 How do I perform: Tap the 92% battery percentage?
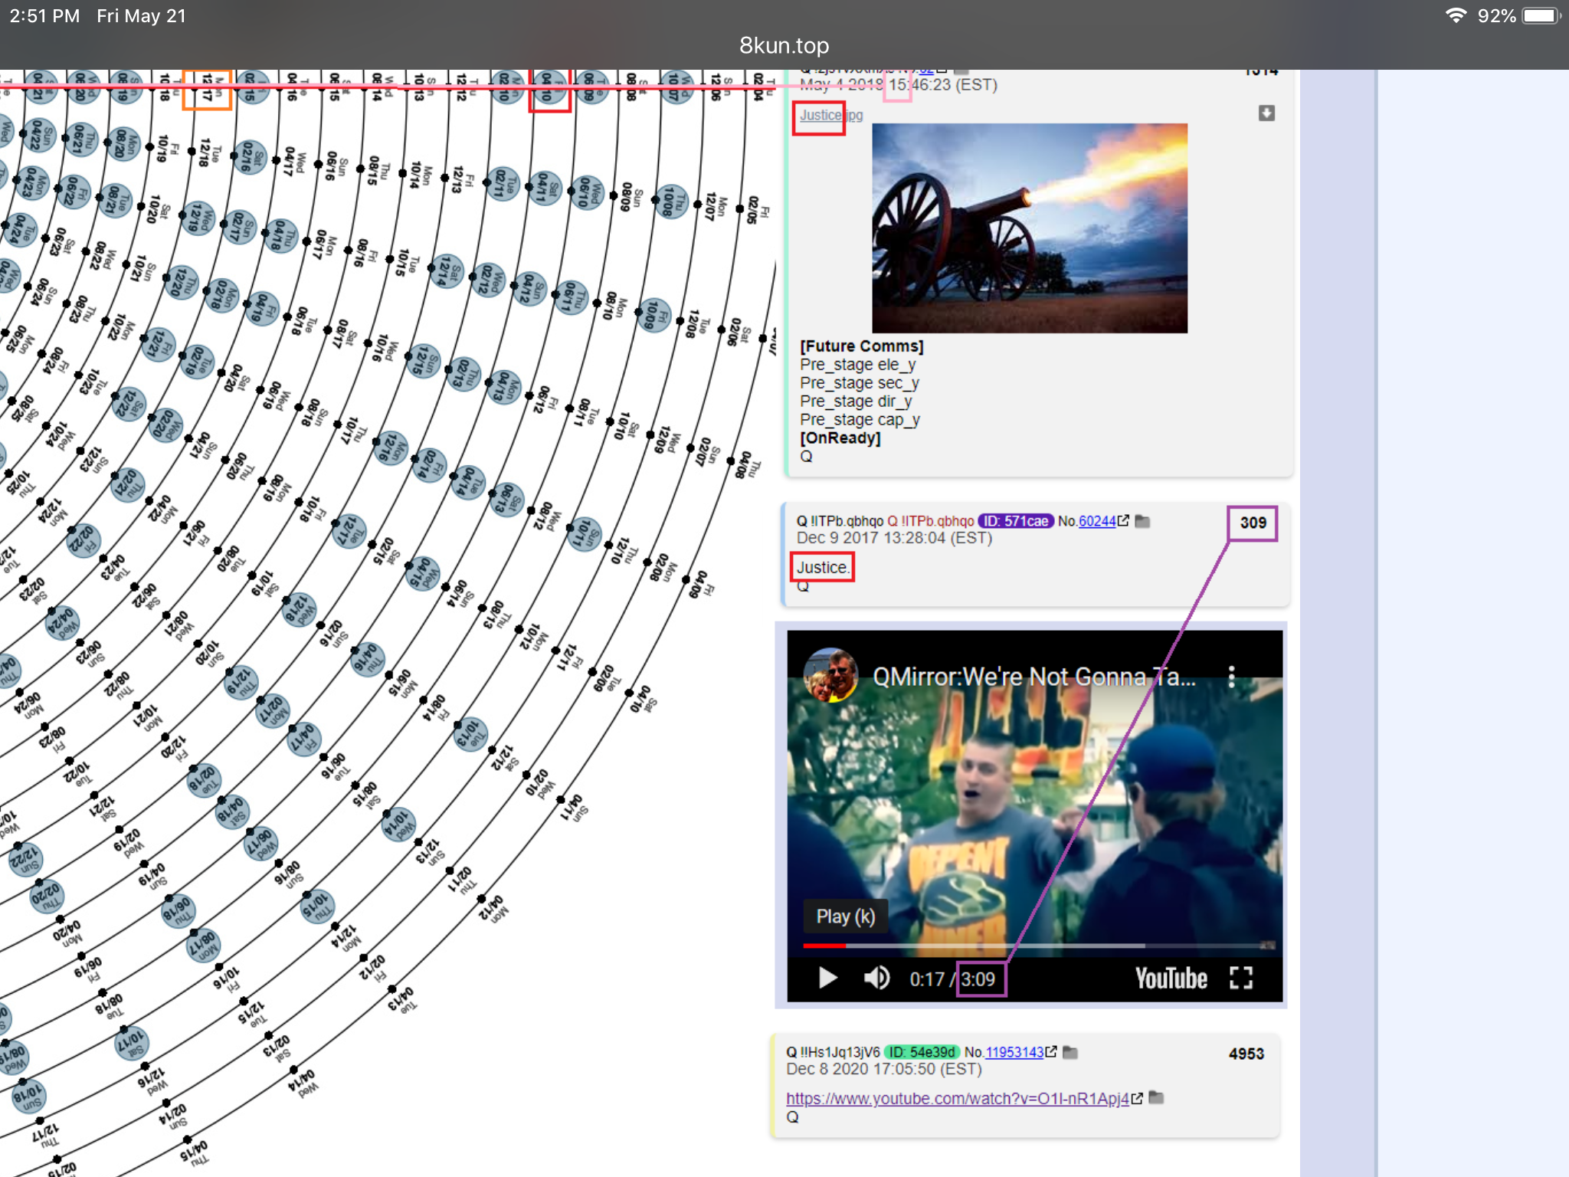1496,15
